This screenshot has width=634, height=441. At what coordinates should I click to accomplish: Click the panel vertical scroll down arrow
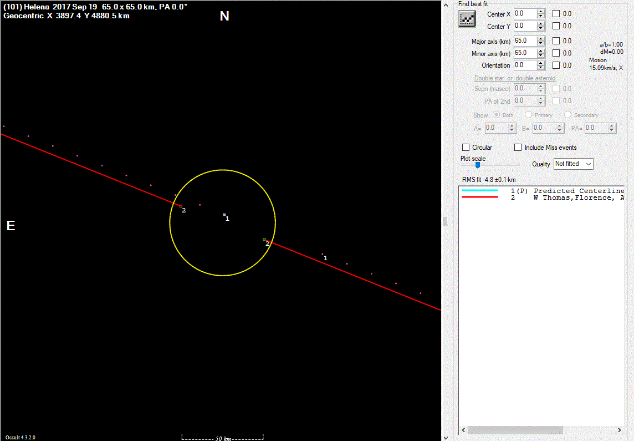tap(446, 437)
